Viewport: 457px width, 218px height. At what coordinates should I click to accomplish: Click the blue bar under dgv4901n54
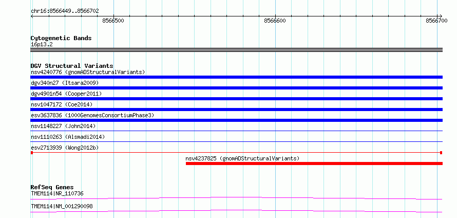(x=236, y=99)
